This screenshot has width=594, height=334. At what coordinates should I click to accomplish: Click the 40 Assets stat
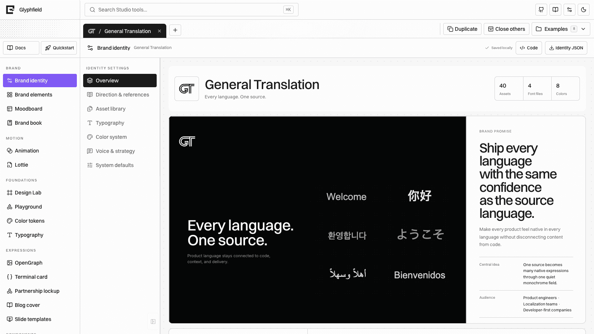pos(509,89)
